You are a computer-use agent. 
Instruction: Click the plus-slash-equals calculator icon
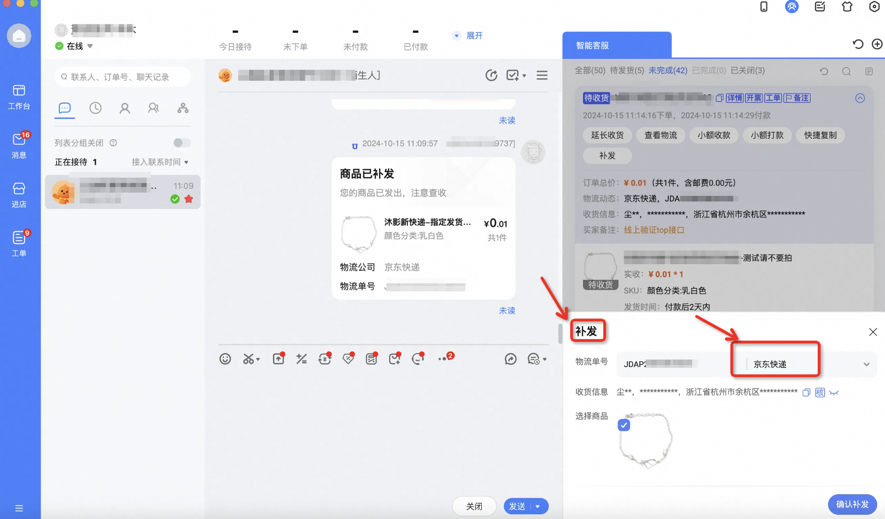[x=302, y=359]
